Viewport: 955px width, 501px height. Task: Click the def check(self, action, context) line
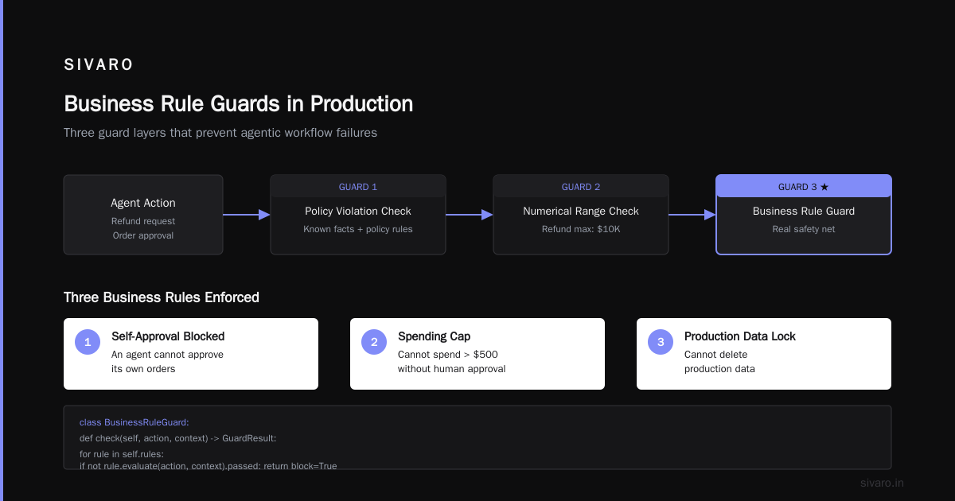tap(178, 438)
